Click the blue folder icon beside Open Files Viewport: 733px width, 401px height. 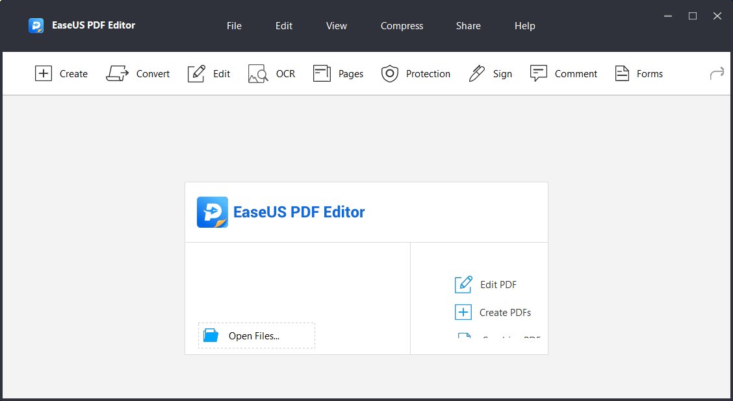(x=211, y=335)
